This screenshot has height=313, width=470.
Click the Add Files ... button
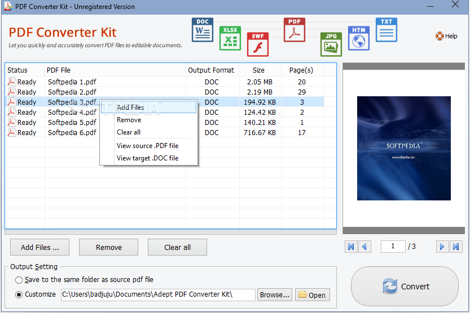pyautogui.click(x=40, y=247)
